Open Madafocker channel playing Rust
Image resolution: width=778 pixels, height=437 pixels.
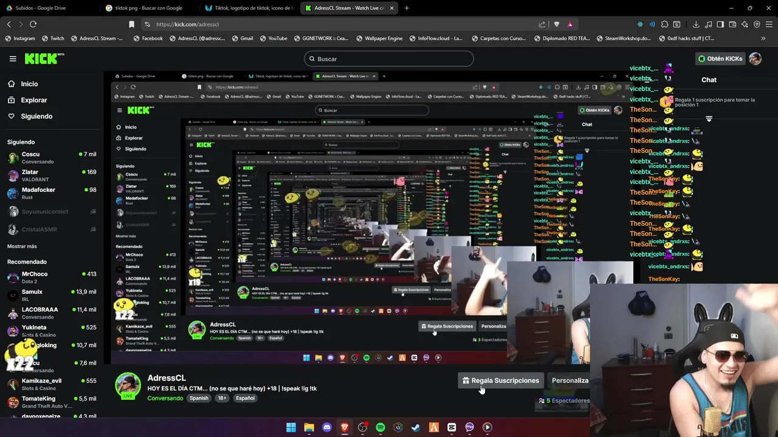coord(52,193)
